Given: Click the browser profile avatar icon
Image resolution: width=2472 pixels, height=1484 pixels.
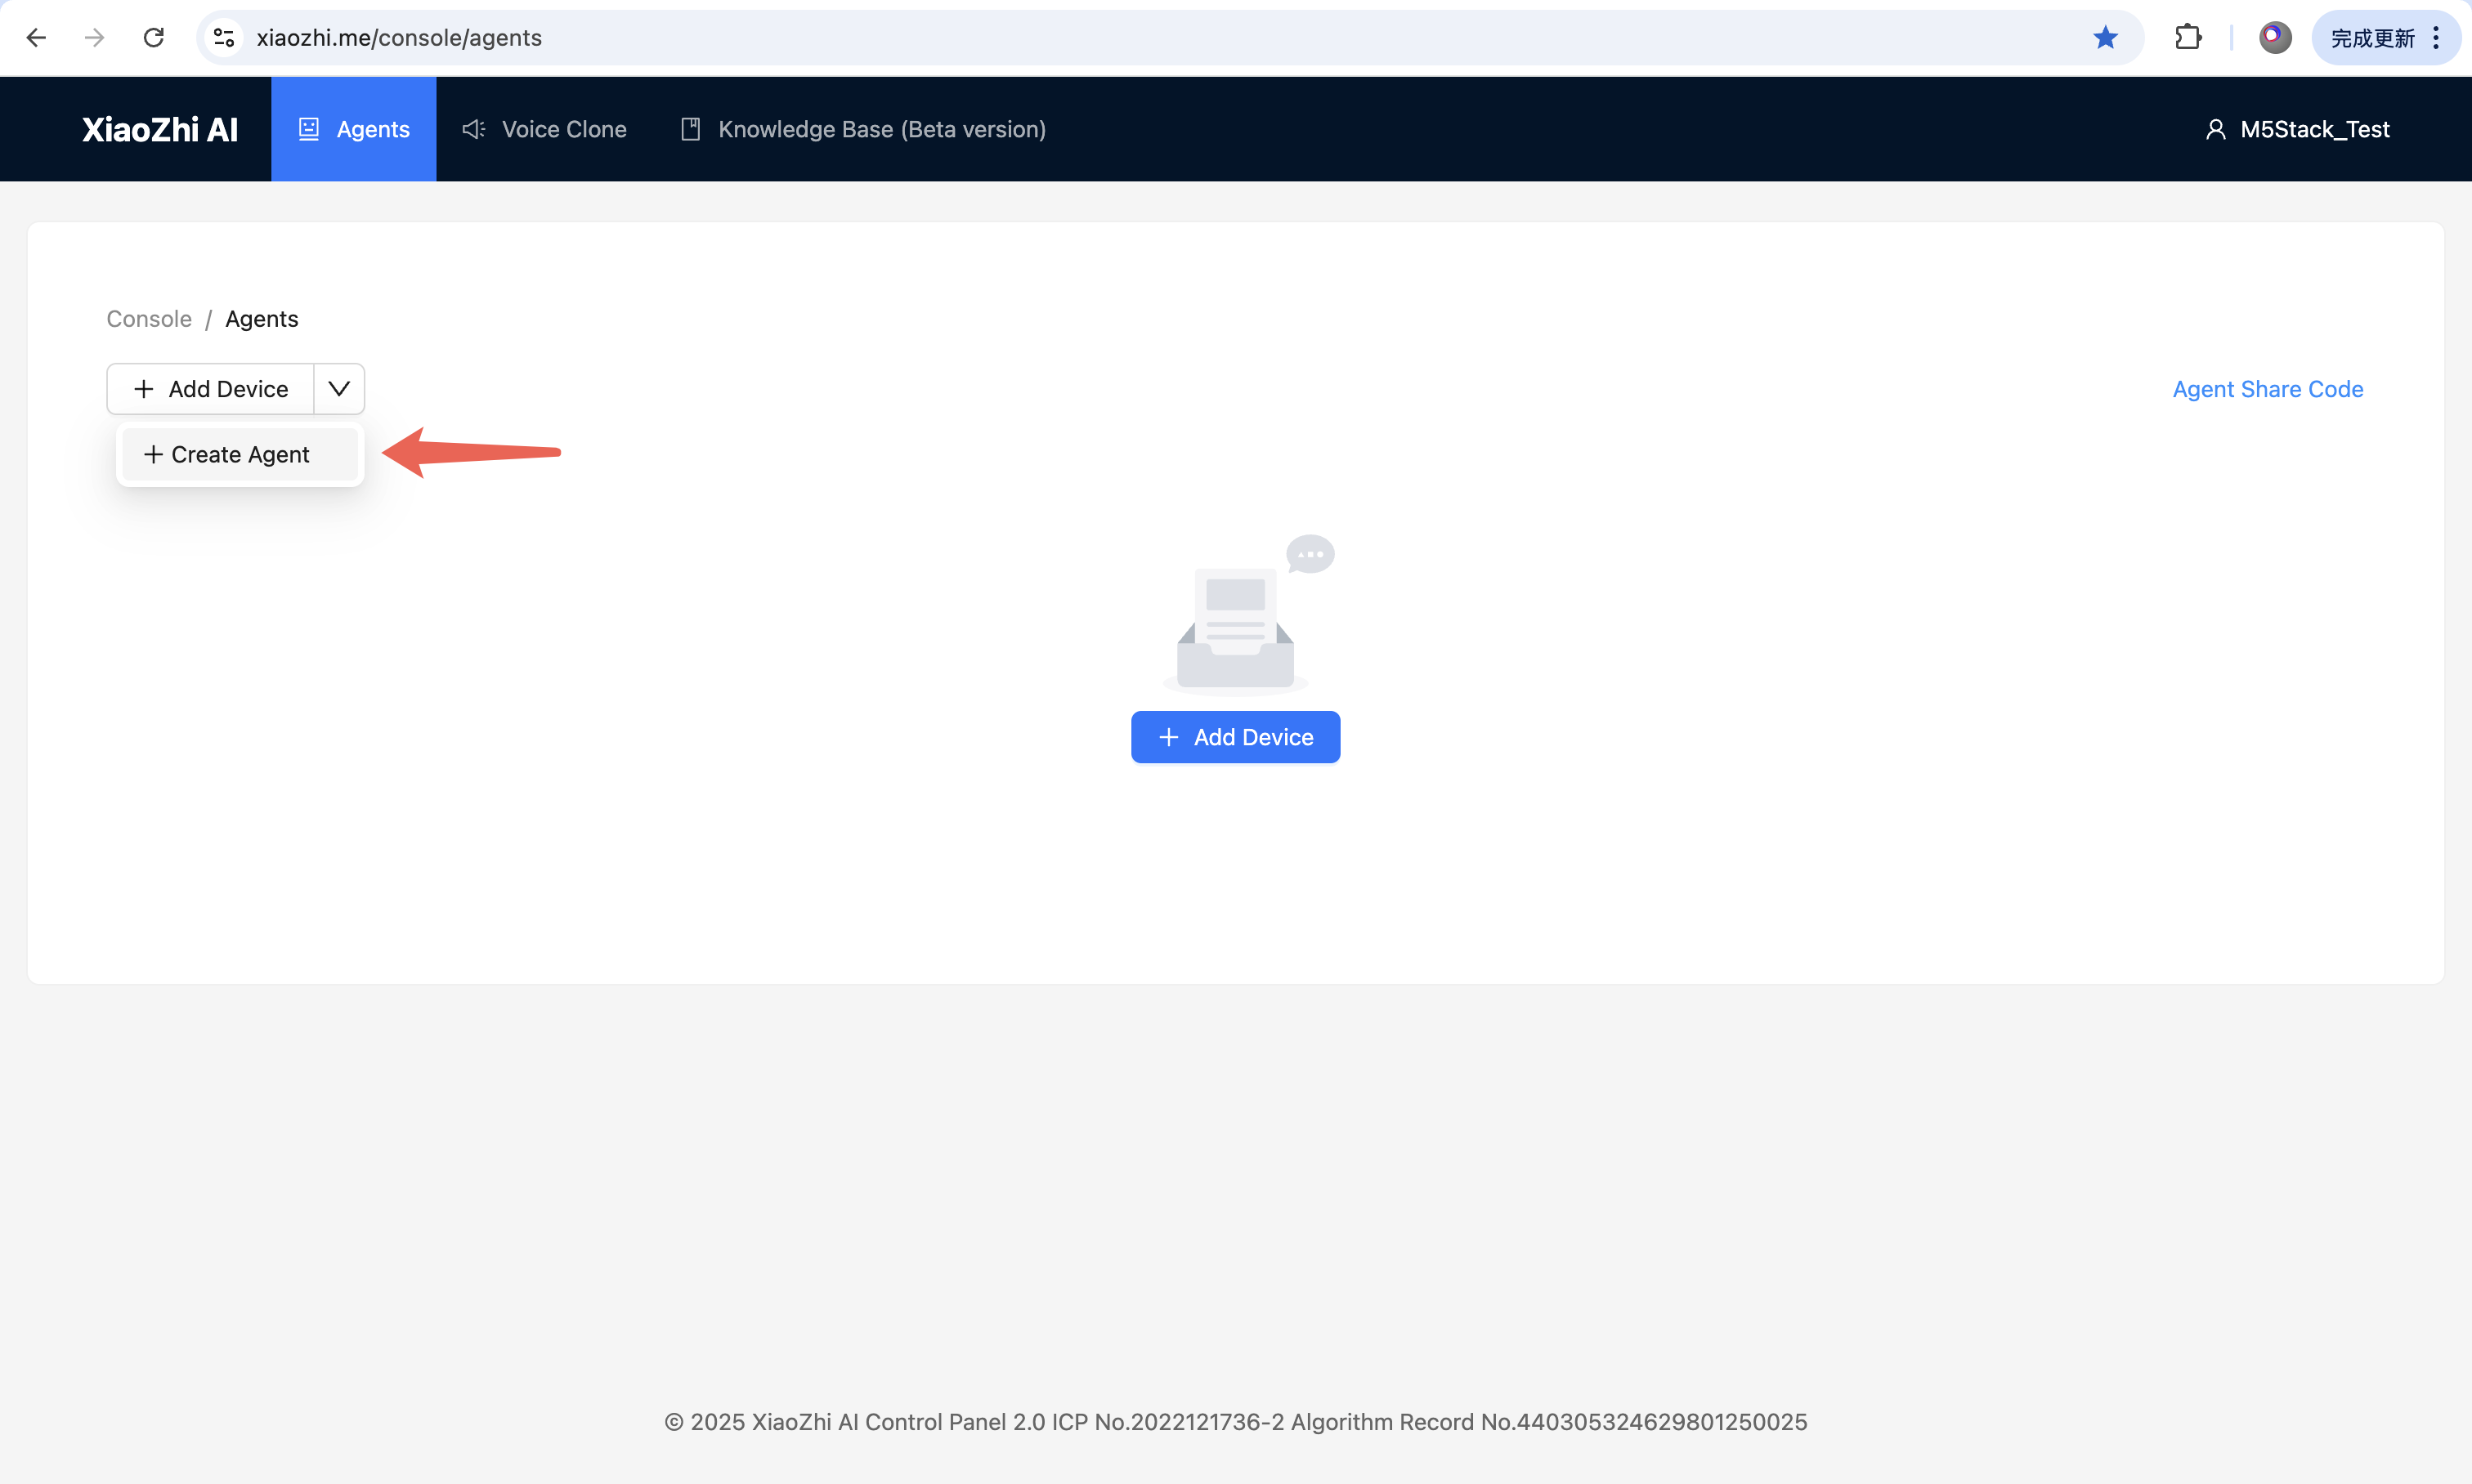Looking at the screenshot, I should point(2275,38).
